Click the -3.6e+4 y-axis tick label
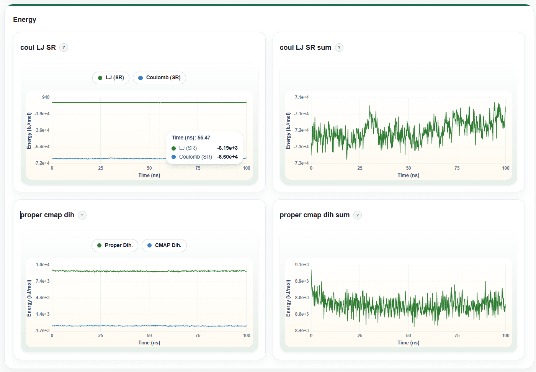This screenshot has width=536, height=372. [x=42, y=130]
